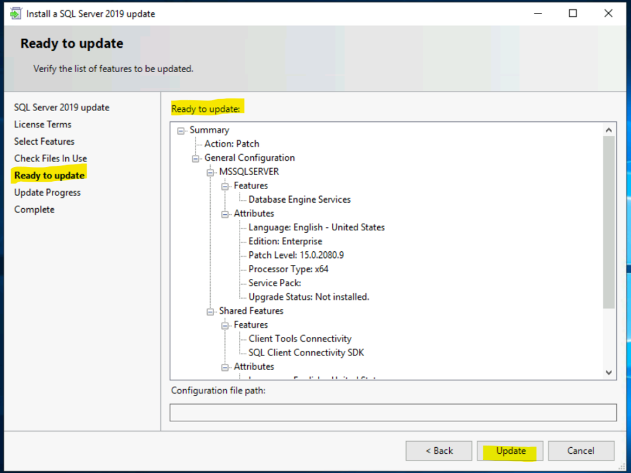
Task: Select the Patch Level: 15.0.2080.9 row
Action: pos(296,255)
